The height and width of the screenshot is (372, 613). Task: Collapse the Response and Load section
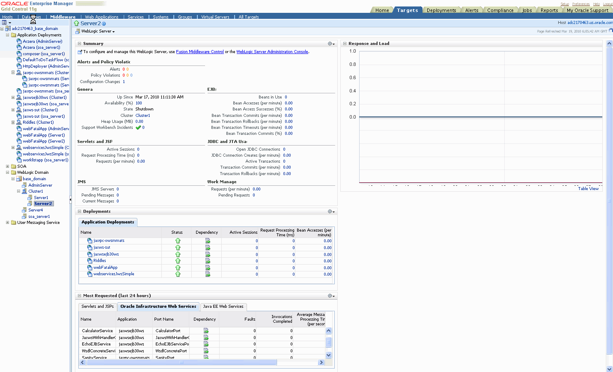(345, 44)
